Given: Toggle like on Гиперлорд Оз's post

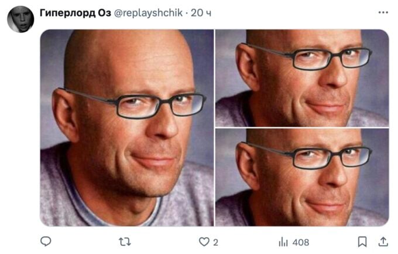Looking at the screenshot, I should click(x=204, y=242).
